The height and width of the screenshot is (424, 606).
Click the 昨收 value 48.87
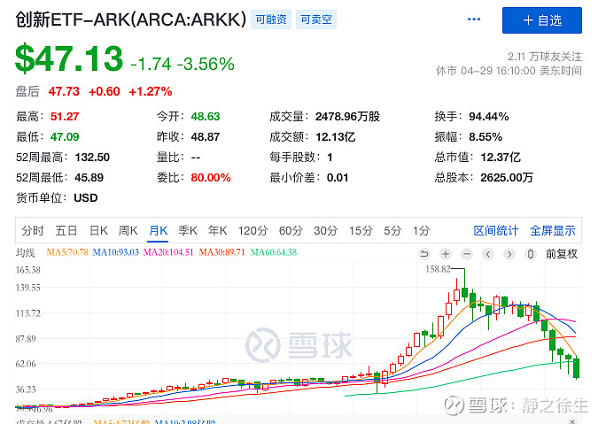(206, 136)
